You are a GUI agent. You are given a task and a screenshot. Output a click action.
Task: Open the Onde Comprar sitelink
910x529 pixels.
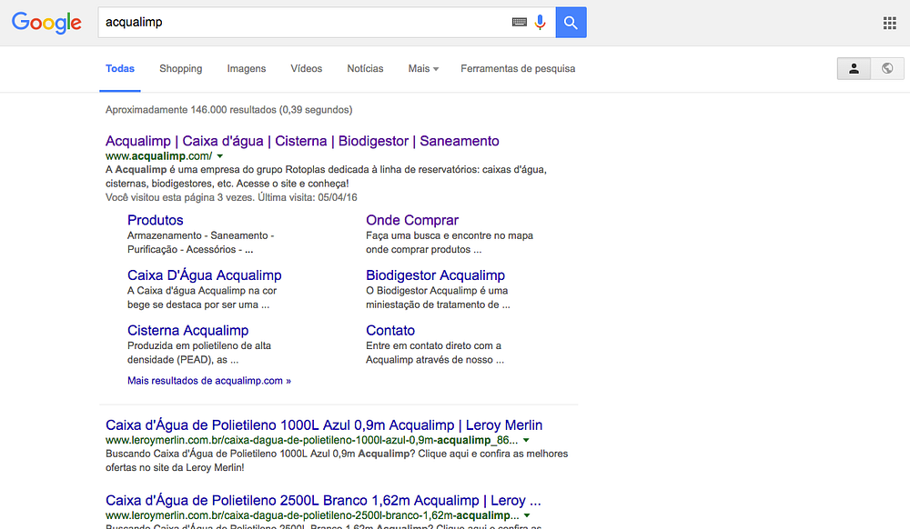coord(412,220)
